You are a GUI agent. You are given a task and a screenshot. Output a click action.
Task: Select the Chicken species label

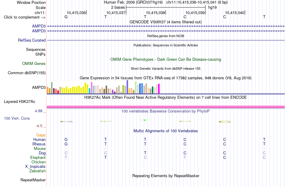(38, 162)
